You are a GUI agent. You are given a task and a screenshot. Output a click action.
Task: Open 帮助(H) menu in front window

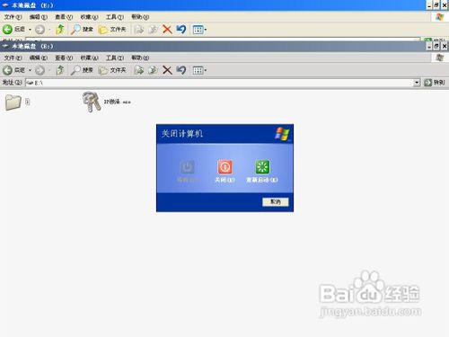(x=140, y=58)
